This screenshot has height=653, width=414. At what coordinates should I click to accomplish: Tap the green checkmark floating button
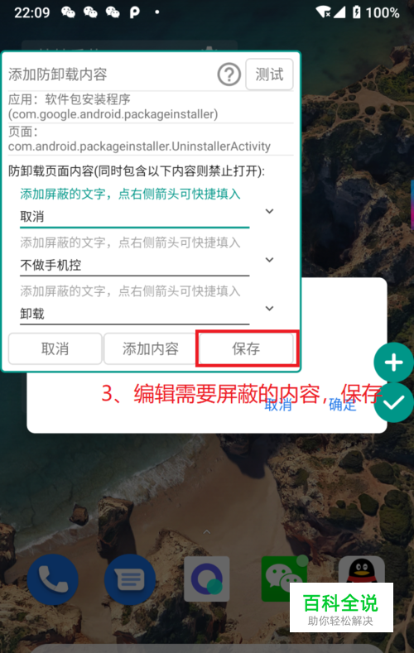pos(393,403)
